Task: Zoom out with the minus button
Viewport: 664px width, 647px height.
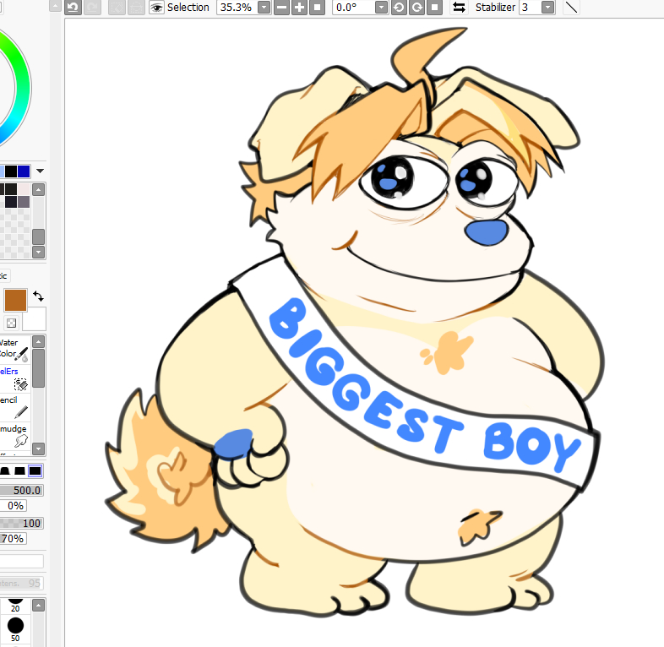Action: point(282,8)
